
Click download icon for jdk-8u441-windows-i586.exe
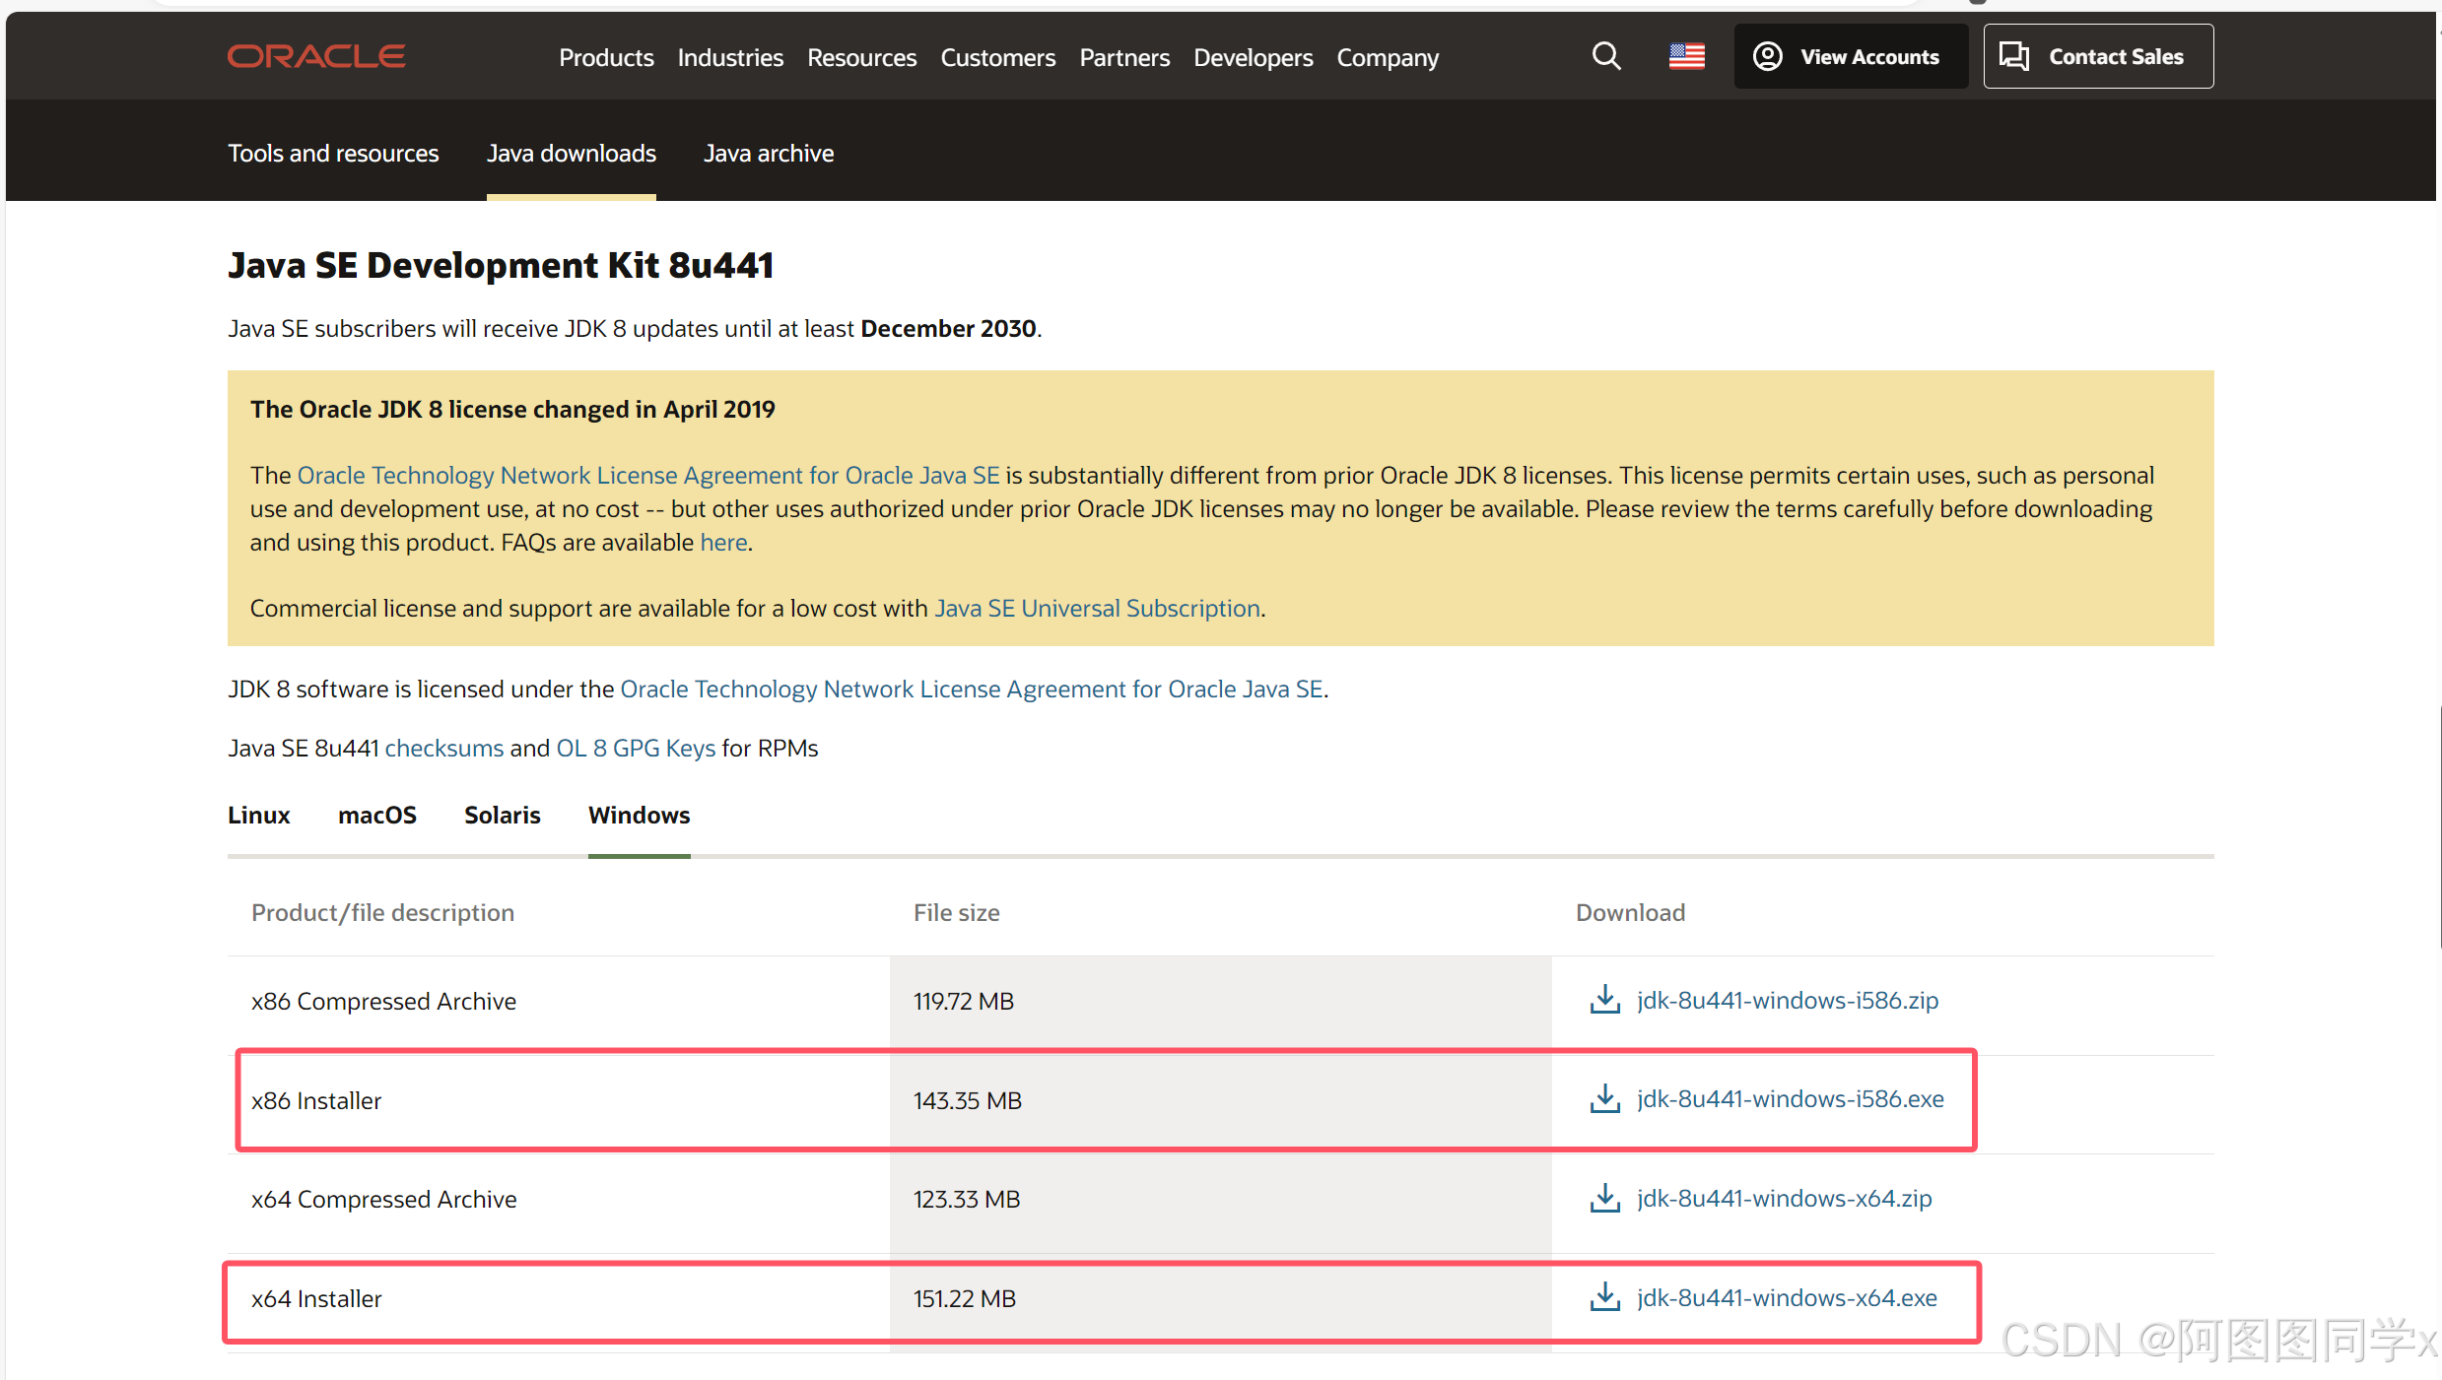tap(1604, 1099)
